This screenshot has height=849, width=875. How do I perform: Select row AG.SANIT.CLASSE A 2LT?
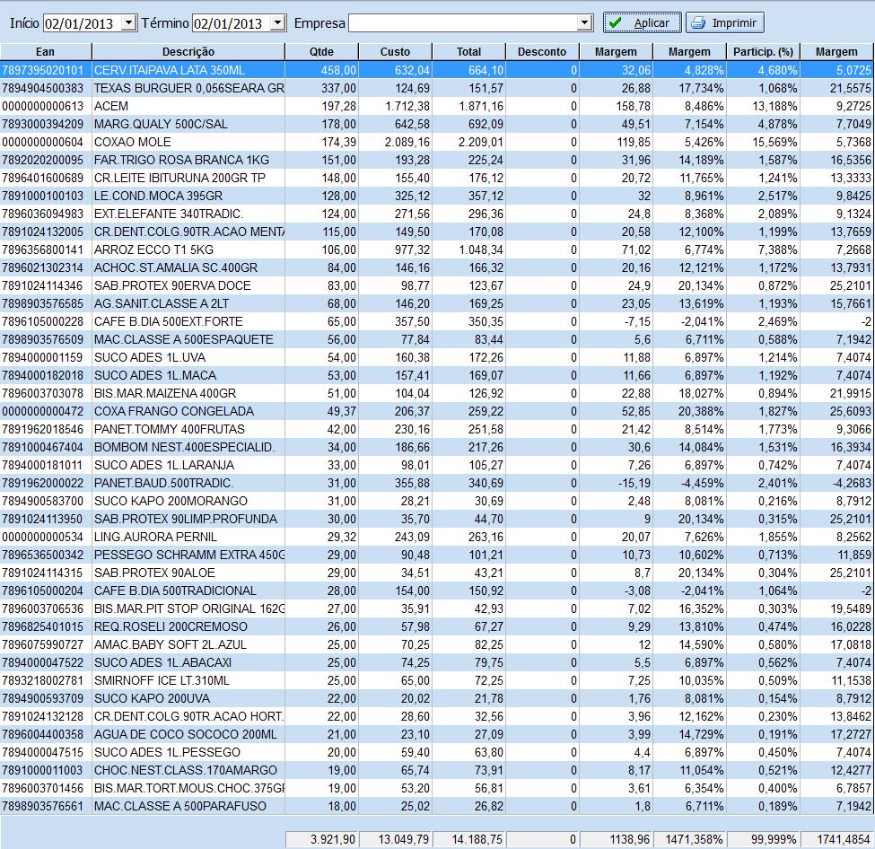click(x=436, y=303)
